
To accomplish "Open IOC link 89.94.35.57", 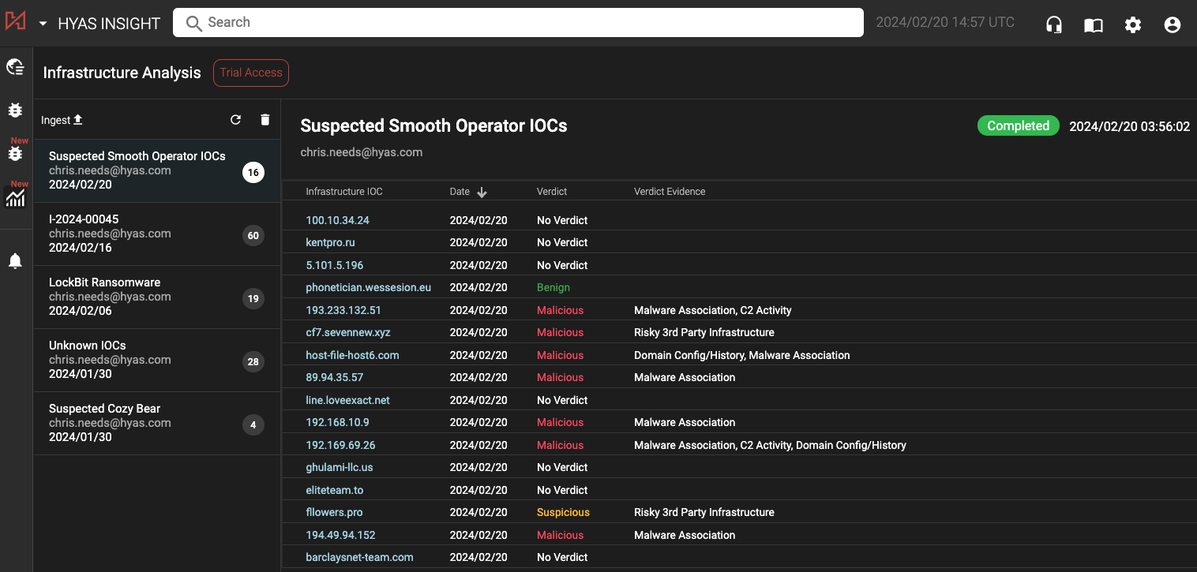I will pyautogui.click(x=335, y=377).
